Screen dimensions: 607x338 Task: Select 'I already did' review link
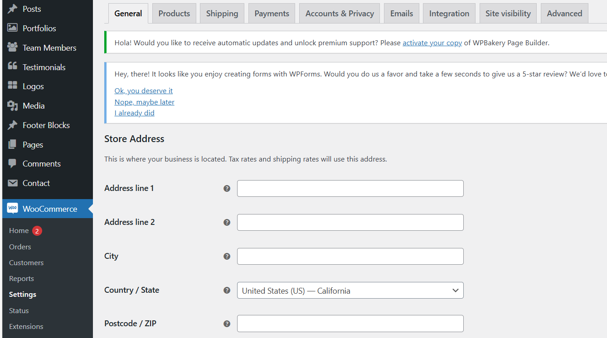pos(134,113)
